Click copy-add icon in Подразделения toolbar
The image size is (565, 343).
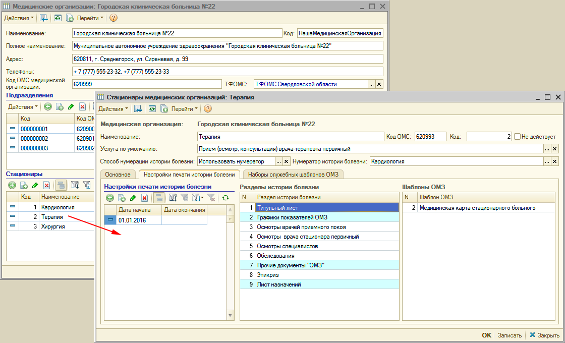[60, 106]
